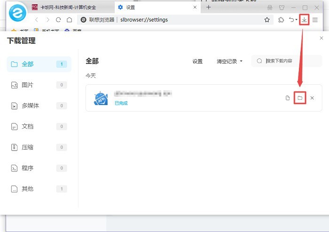Go to the browser home page
Viewport: 329px width, 232px height.
pyautogui.click(x=69, y=20)
